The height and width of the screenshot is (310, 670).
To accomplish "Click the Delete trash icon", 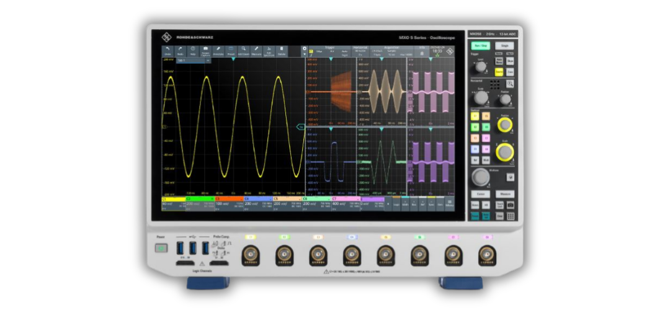I will click(x=282, y=51).
